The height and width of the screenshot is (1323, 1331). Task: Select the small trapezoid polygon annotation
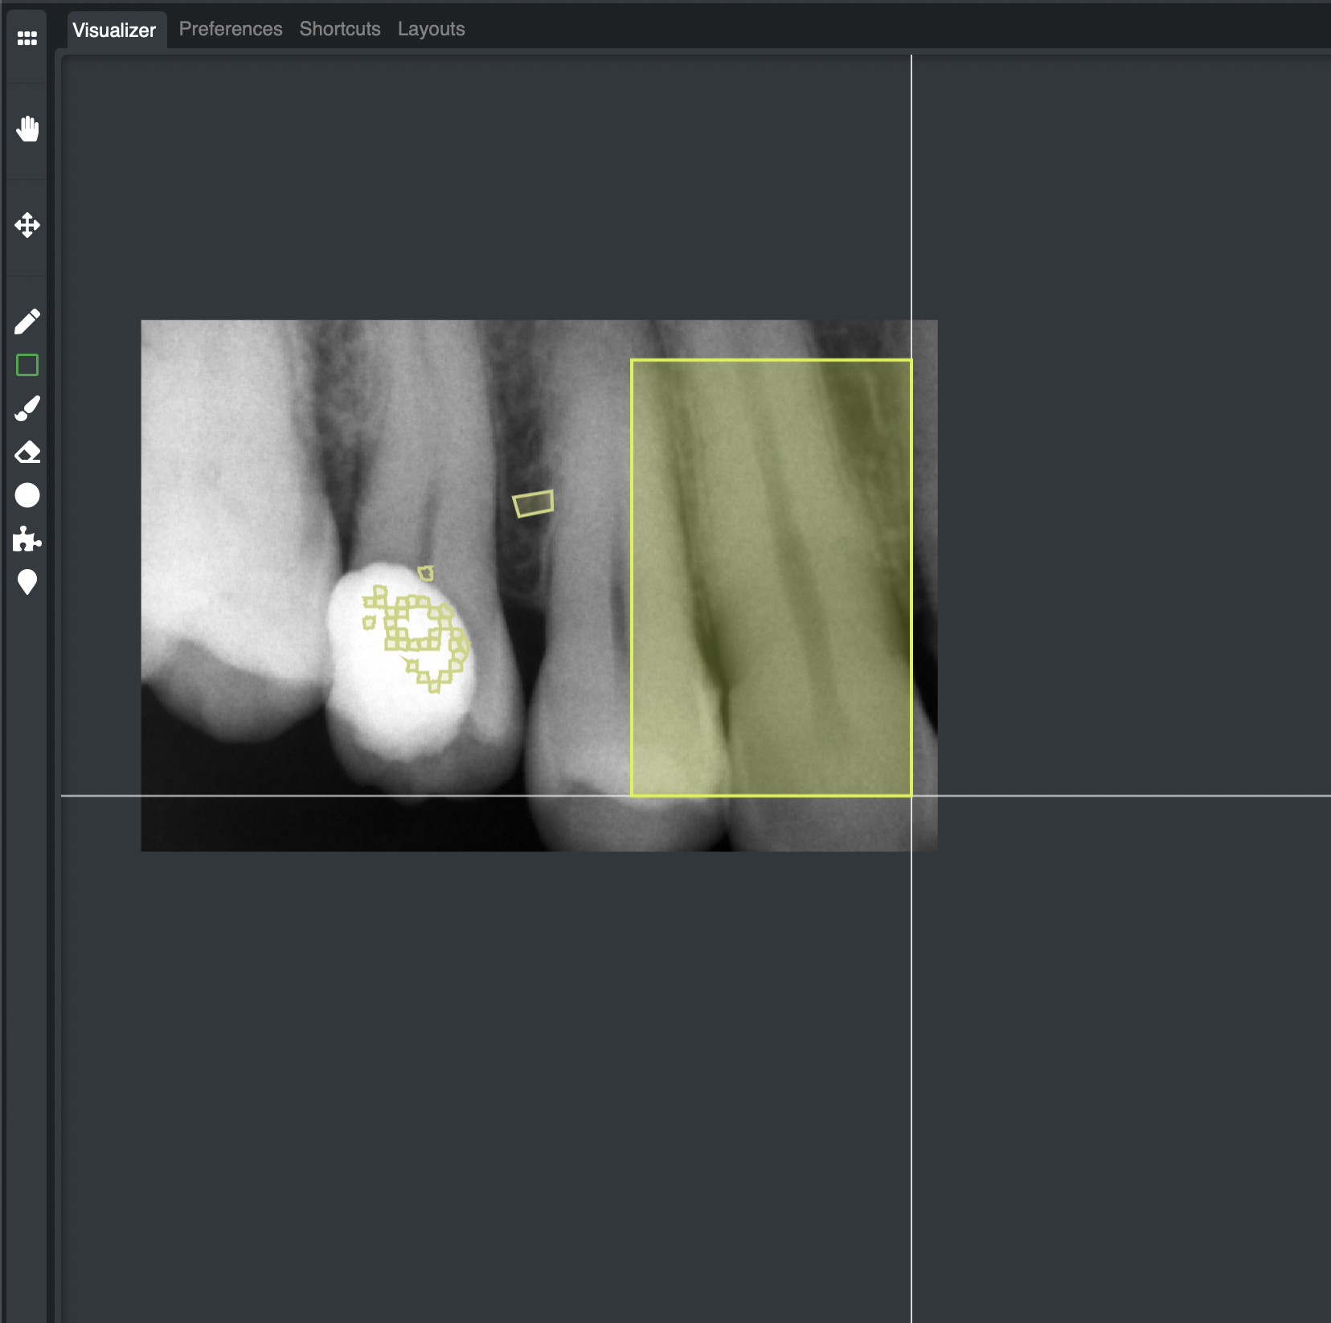[534, 504]
